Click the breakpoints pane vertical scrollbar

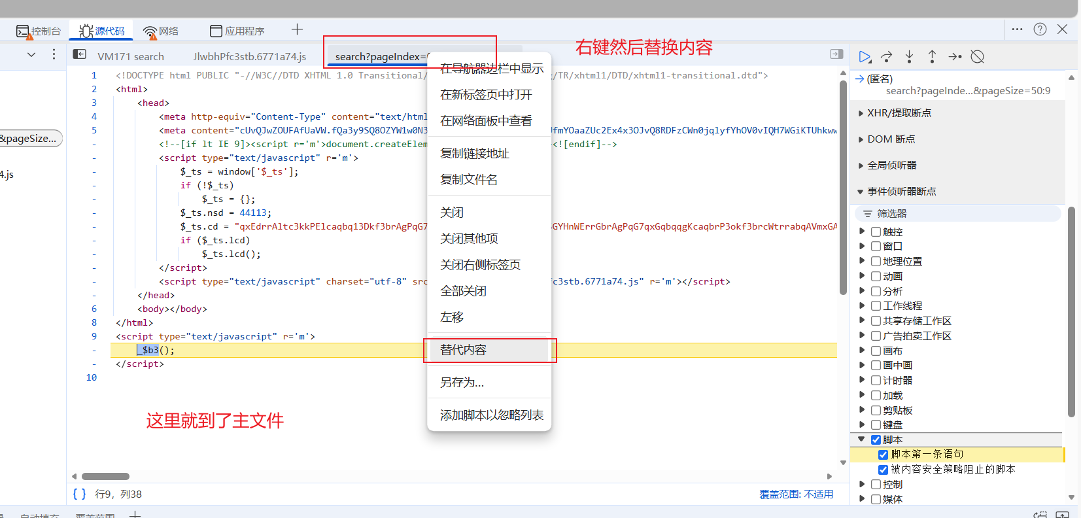point(1071,311)
